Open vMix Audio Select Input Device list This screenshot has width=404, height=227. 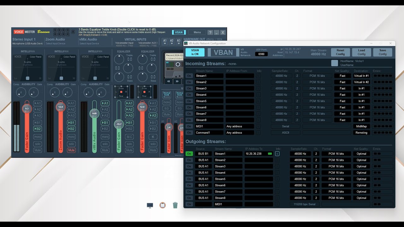[x=89, y=44]
